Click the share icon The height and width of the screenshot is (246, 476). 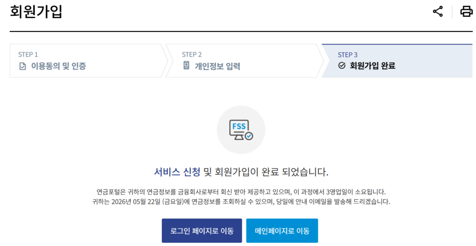point(437,12)
